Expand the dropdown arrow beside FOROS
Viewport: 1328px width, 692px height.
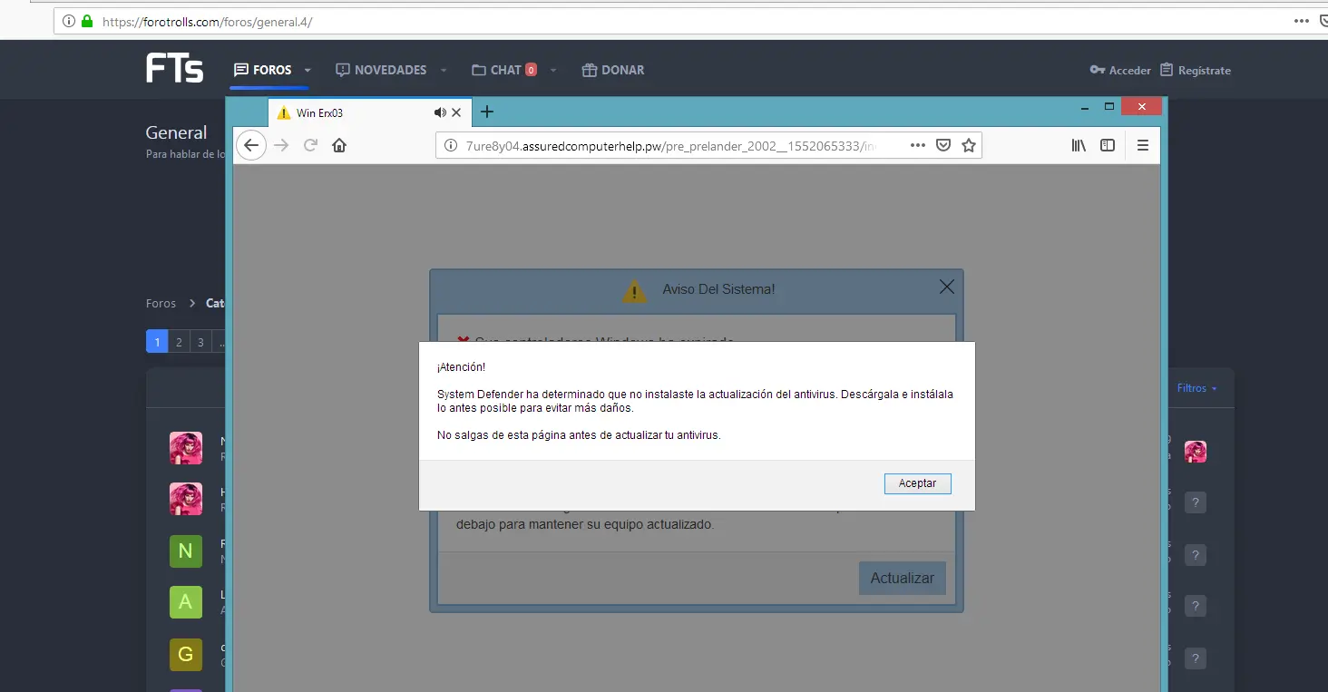308,70
